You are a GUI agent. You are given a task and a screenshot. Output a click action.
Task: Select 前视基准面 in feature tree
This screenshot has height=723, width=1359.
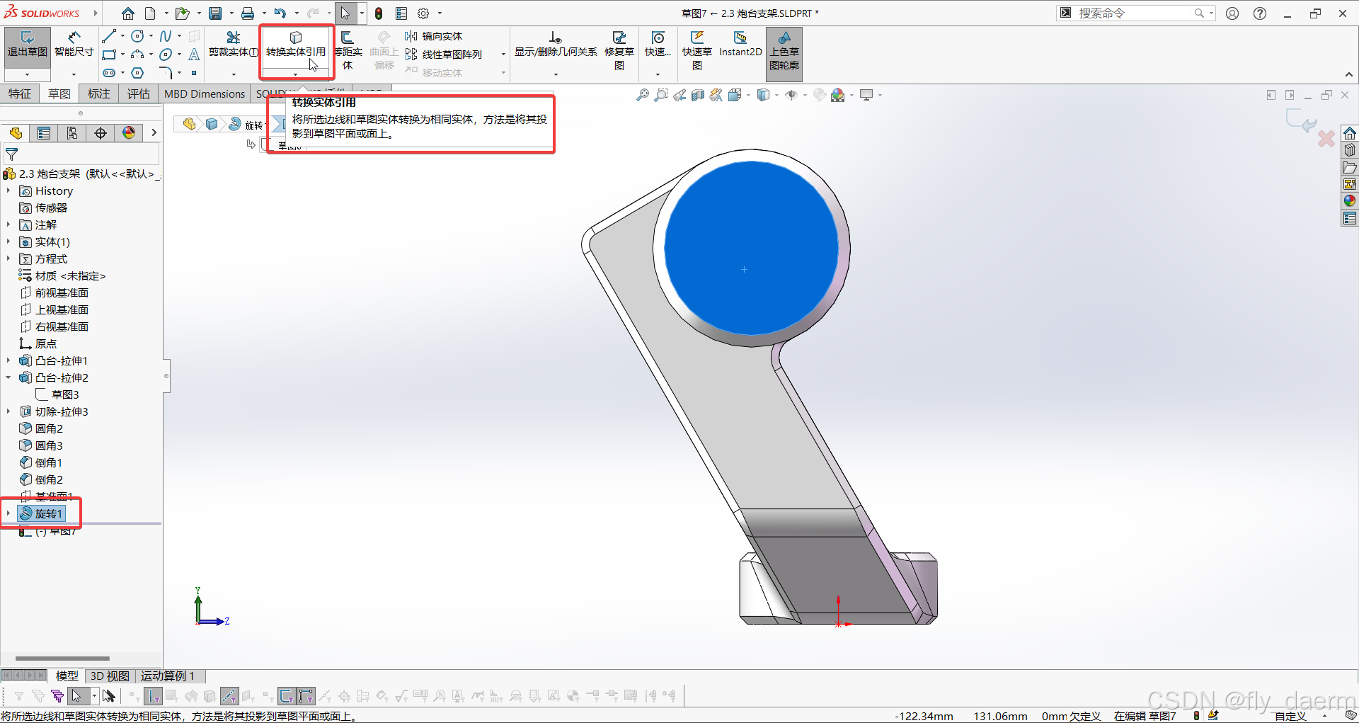pos(62,292)
